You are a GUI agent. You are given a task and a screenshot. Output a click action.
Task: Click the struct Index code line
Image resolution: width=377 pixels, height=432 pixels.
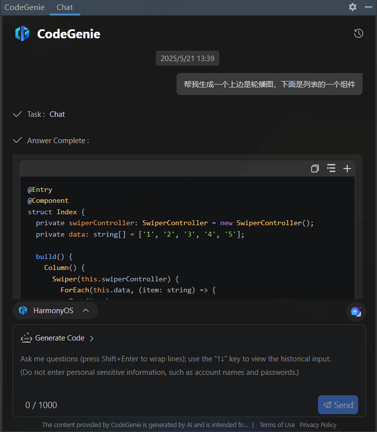[x=56, y=212]
